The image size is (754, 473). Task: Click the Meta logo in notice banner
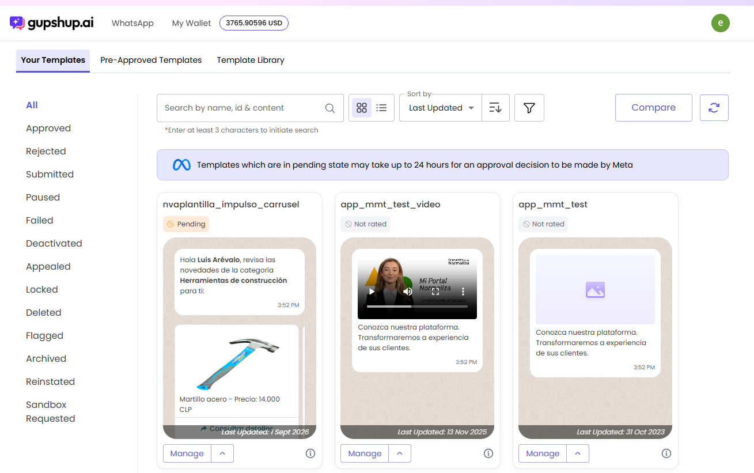181,165
